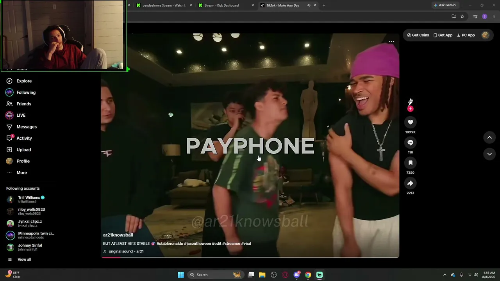
Task: Open the Activity notifications
Action: point(20,138)
